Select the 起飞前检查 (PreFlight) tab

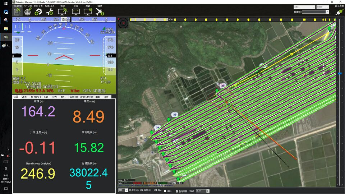tap(36, 97)
